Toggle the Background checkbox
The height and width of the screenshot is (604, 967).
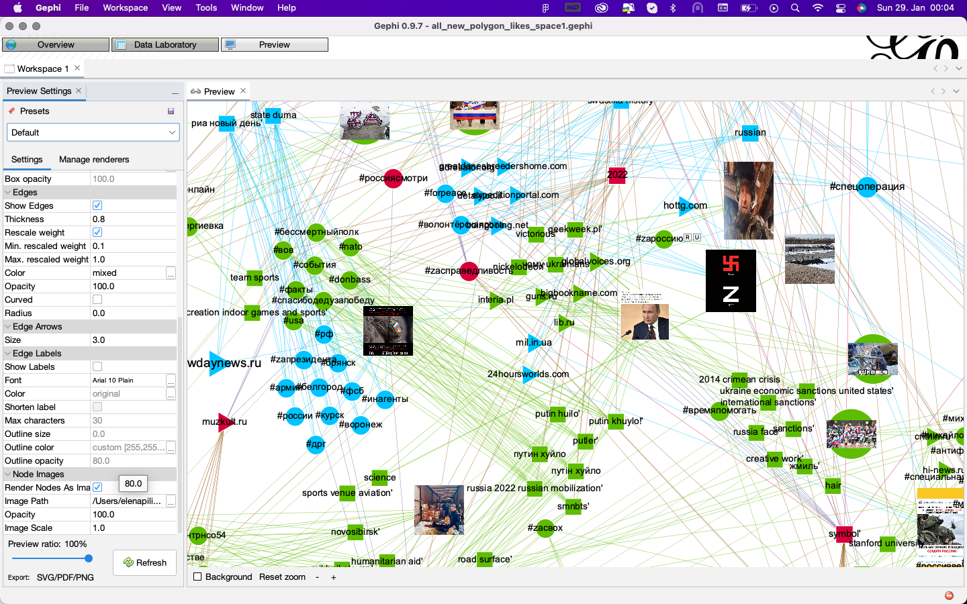197,576
